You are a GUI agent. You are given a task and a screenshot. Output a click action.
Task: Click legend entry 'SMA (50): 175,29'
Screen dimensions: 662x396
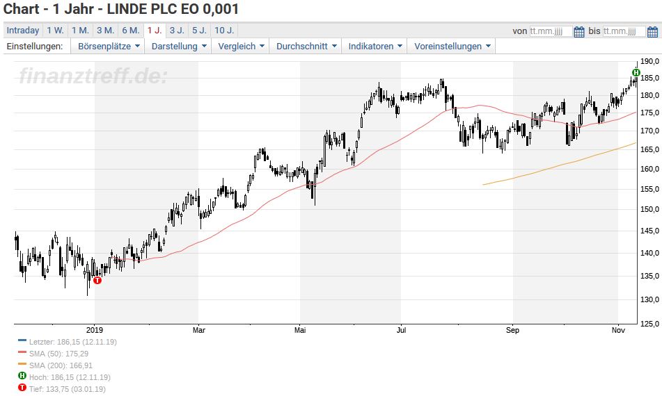pos(58,354)
